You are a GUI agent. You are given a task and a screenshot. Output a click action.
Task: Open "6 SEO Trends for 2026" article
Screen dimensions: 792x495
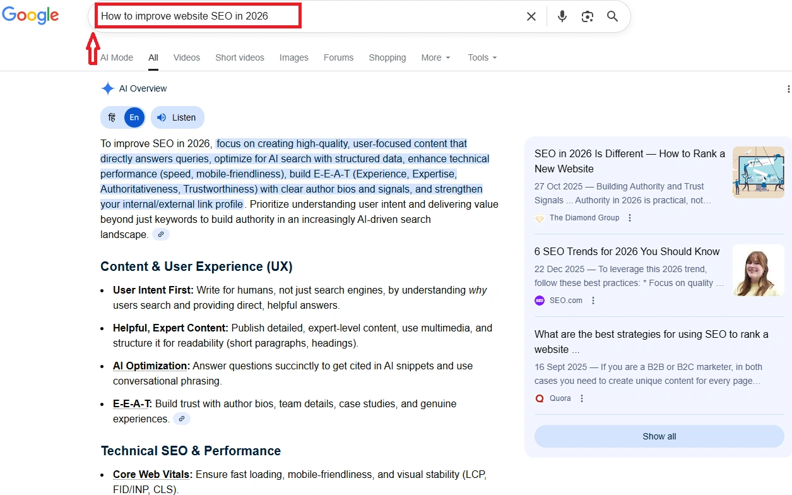[x=627, y=251]
